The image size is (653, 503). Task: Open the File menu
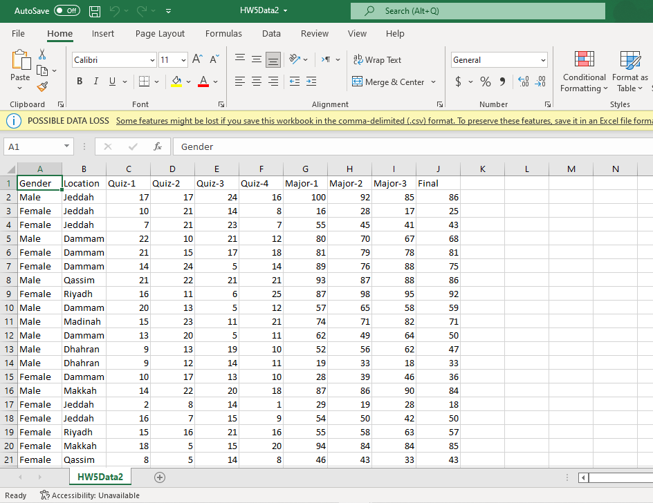tap(18, 34)
